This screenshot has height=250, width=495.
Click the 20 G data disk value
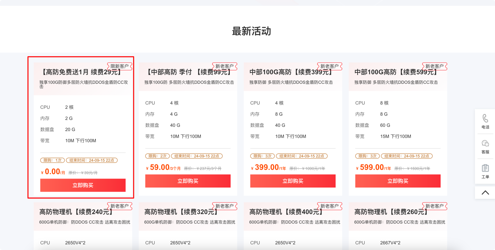pyautogui.click(x=70, y=129)
